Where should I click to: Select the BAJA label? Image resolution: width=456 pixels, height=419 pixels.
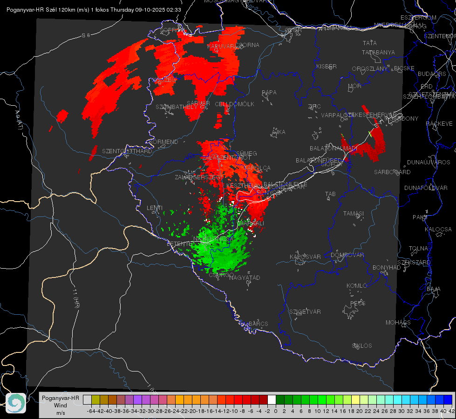(x=434, y=289)
